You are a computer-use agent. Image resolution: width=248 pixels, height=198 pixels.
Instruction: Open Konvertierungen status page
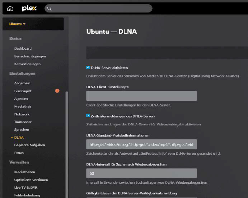pyautogui.click(x=27, y=64)
